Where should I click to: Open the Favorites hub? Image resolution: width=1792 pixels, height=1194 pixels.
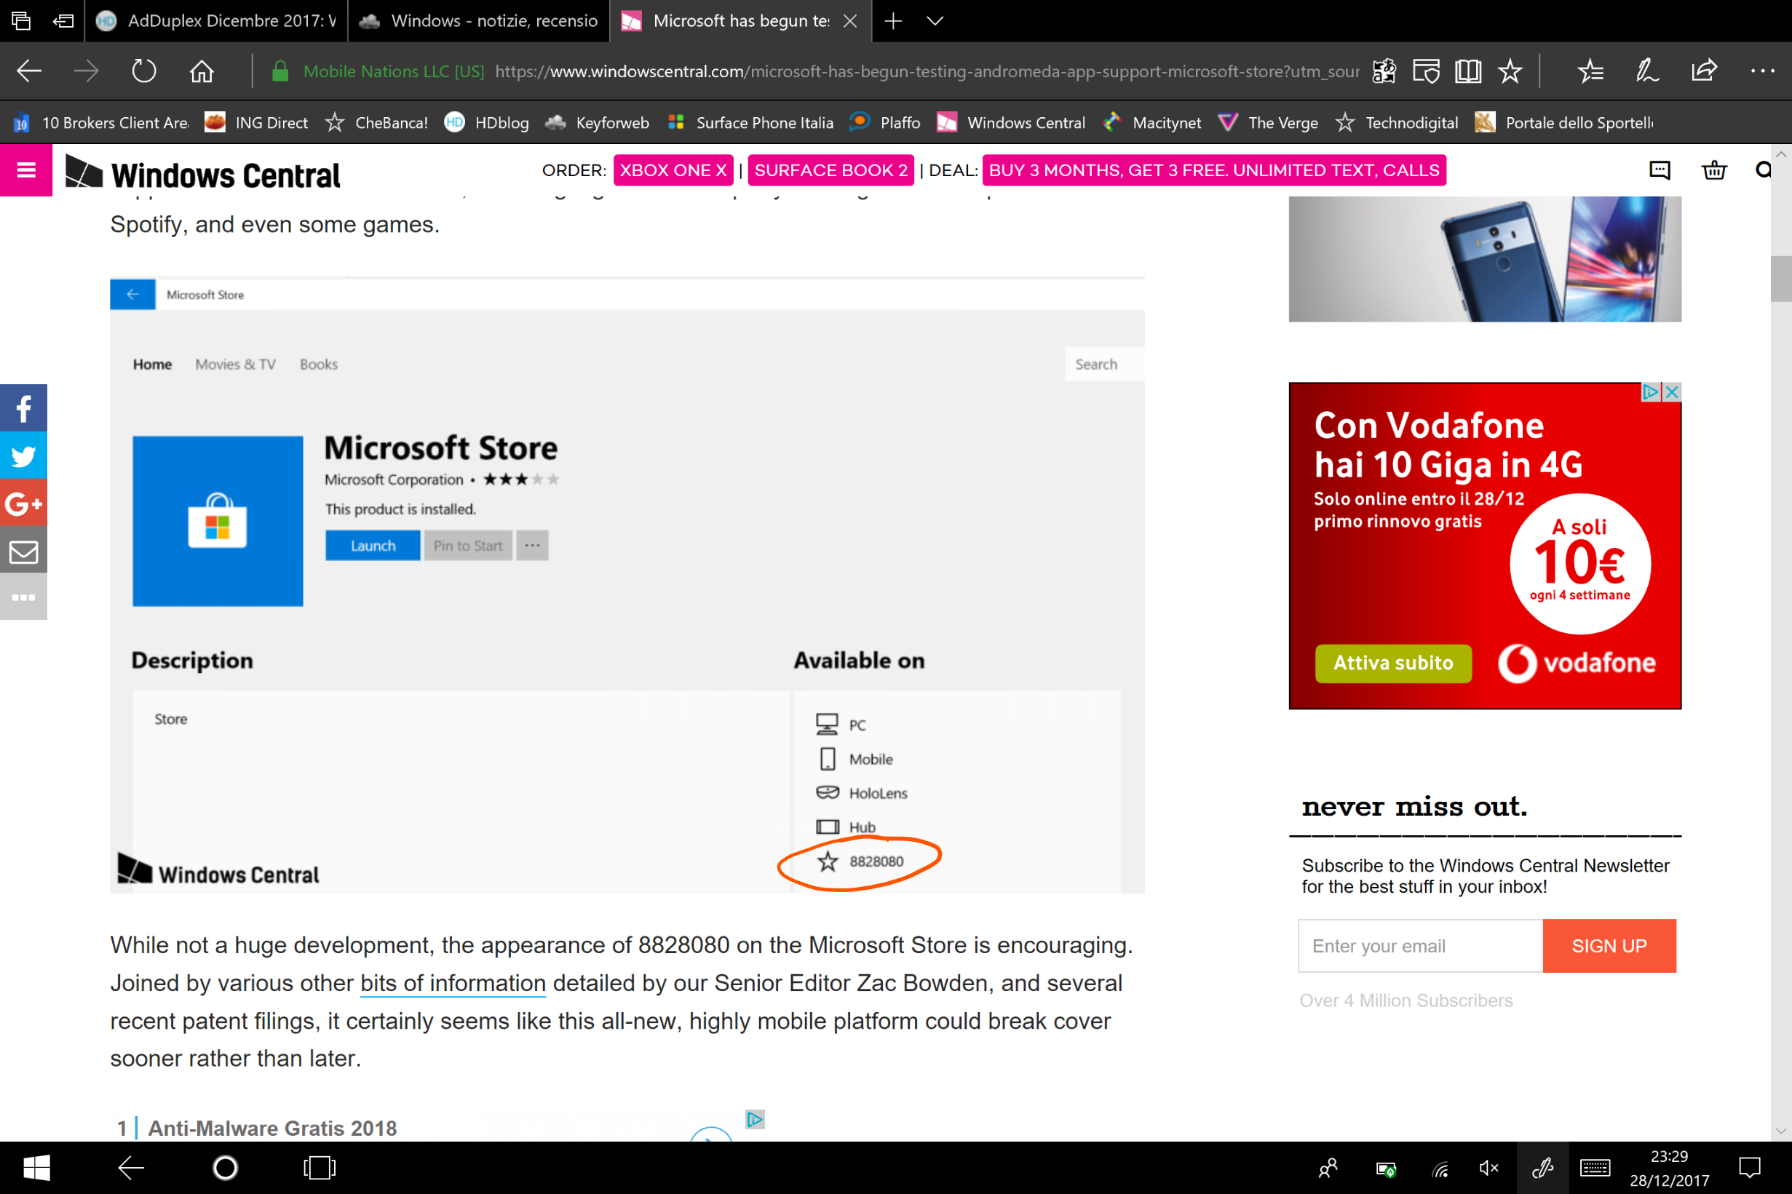[1591, 71]
